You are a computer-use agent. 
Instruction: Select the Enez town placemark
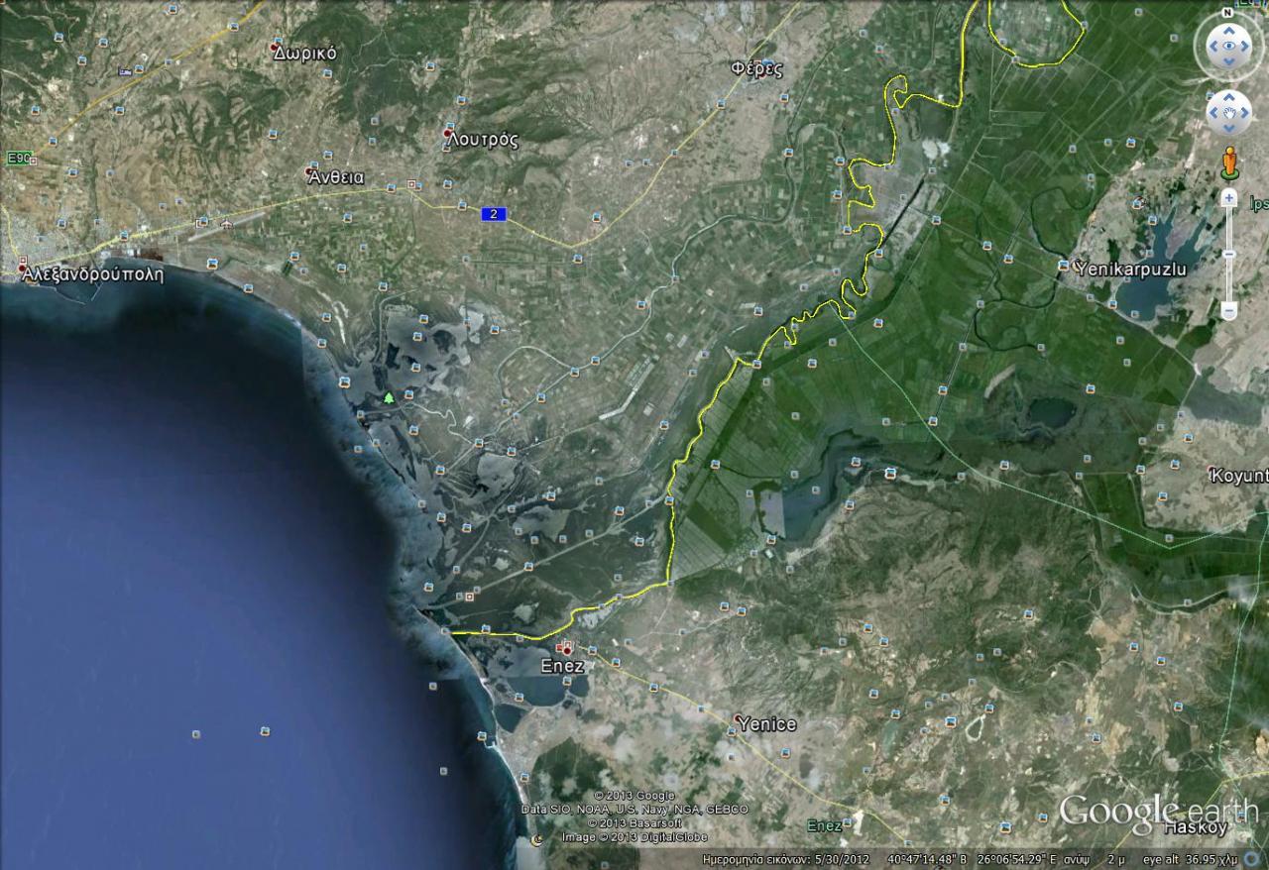click(x=565, y=649)
